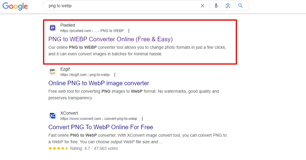
Task: Click the Google logo
Action: point(15,6)
